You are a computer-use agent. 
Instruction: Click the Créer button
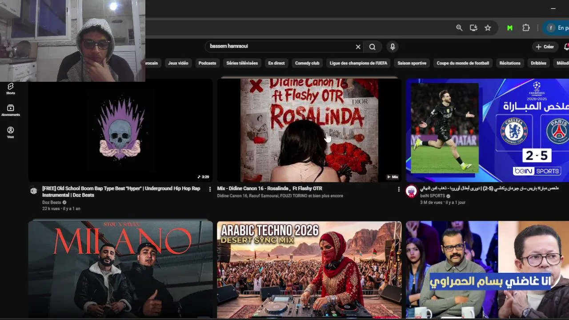545,47
